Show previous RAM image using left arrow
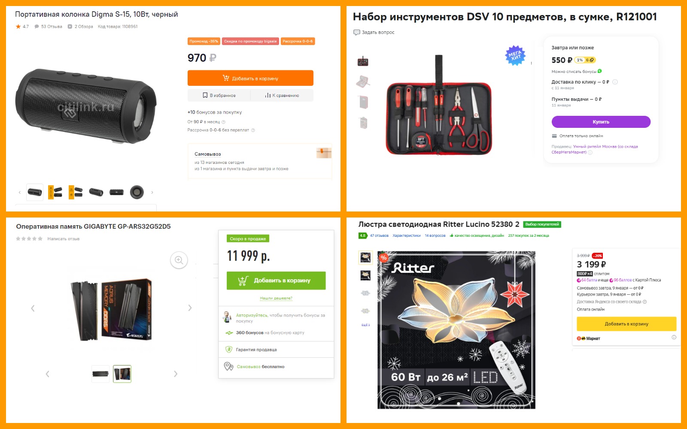Viewport: 687px width, 429px height. (x=33, y=308)
